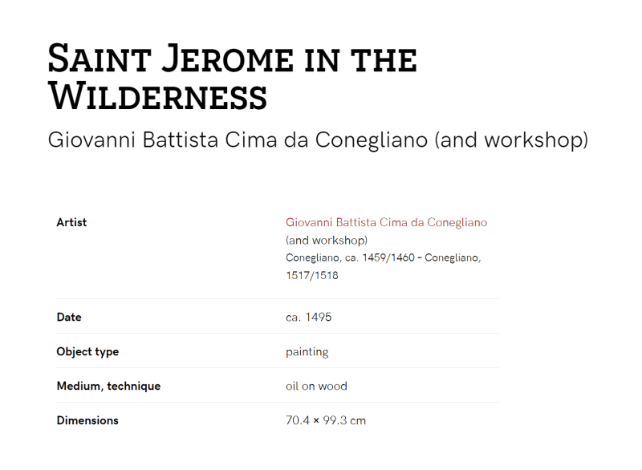
Task: Click the Dimensions label
Action: tap(87, 420)
